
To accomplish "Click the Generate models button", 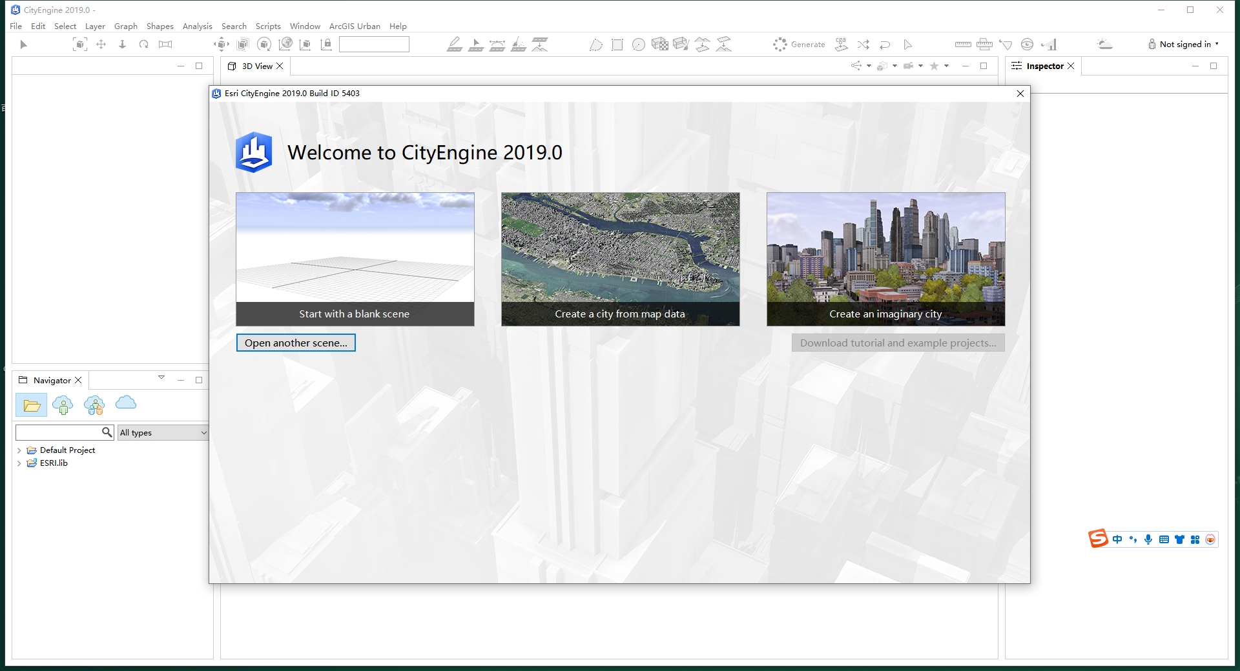I will click(x=799, y=45).
